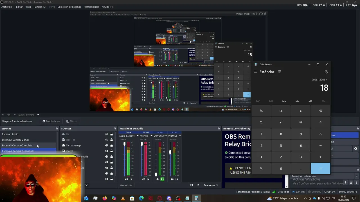Open preview zoom scaling dropdown arrow
This screenshot has width=360, height=202.
click(38, 115)
